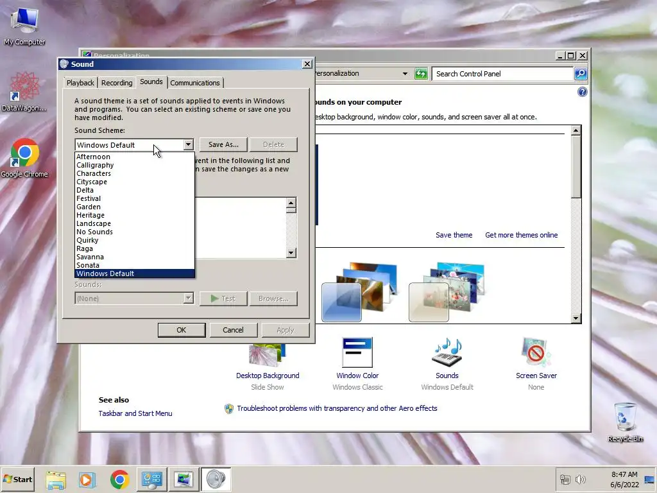Click the search magnifier icon in Control Panel

click(x=580, y=74)
